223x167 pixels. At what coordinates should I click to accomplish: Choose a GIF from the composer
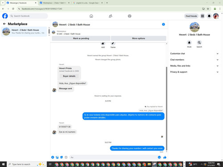[66, 157]
